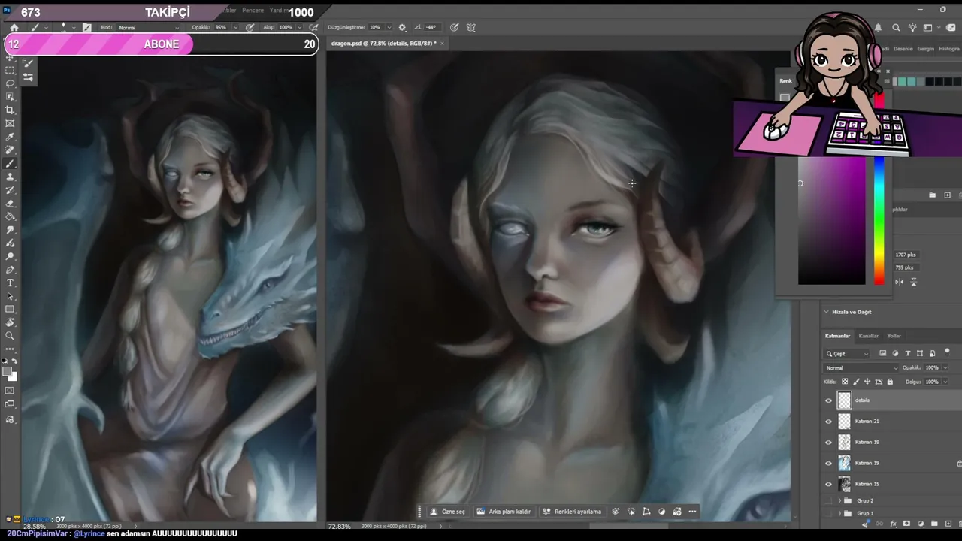Click Arka planı kaldır button
Screen dimensions: 962x541
pyautogui.click(x=504, y=512)
